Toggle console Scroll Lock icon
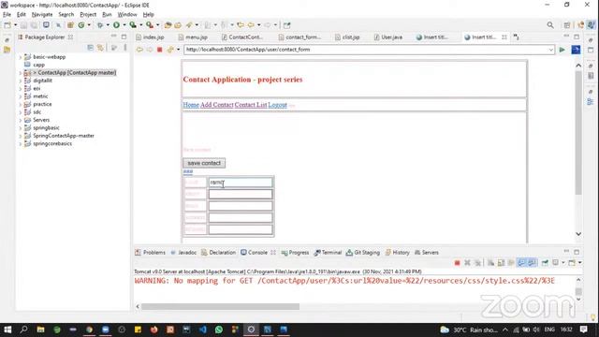 pyautogui.click(x=501, y=263)
